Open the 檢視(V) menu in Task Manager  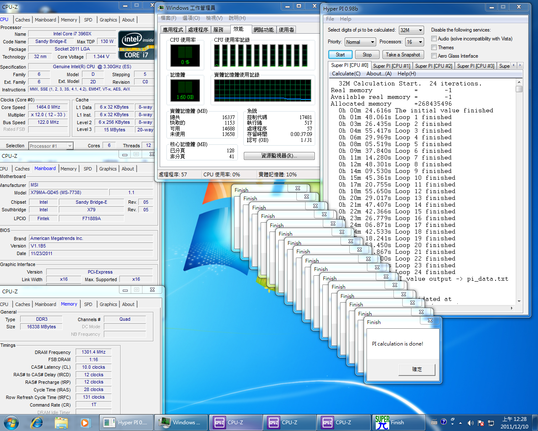click(x=214, y=18)
